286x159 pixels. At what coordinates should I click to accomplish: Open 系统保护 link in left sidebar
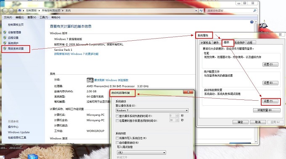click(13, 43)
